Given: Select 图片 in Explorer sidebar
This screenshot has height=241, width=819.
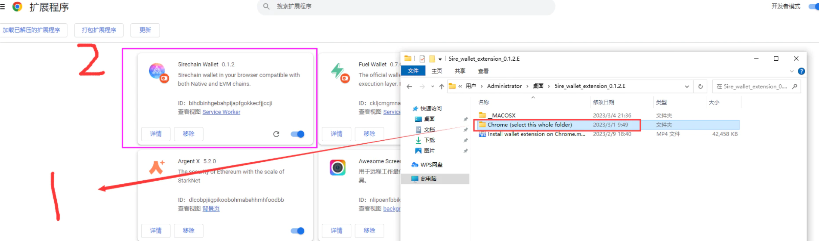Looking at the screenshot, I should (429, 151).
